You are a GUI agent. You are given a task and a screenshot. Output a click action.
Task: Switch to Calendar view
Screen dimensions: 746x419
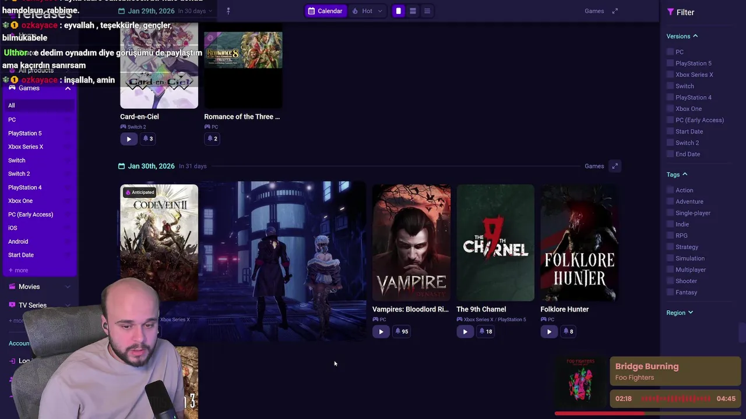tap(325, 11)
